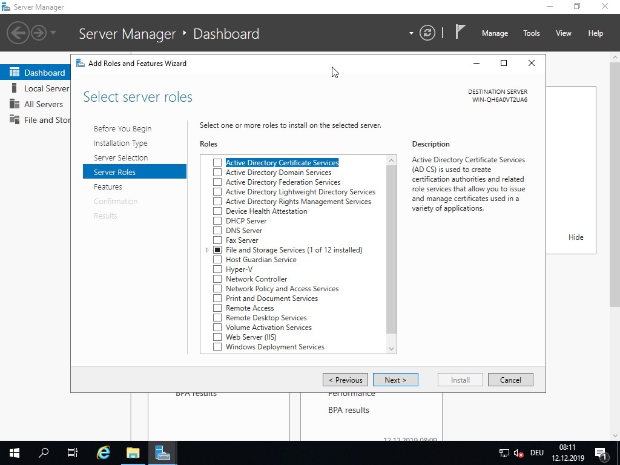Screen dimensions: 620x465
Task: Click the Server Manager back arrow
Action: [18, 33]
